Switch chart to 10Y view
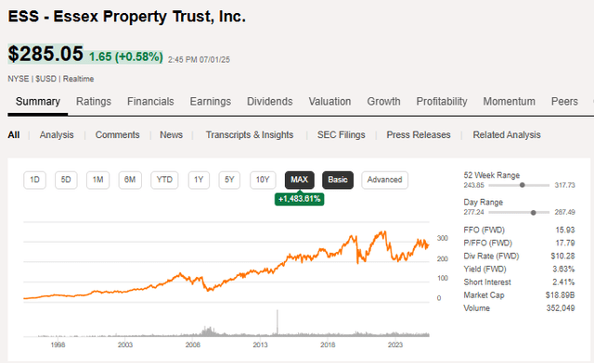Image resolution: width=594 pixels, height=363 pixels. tap(263, 180)
